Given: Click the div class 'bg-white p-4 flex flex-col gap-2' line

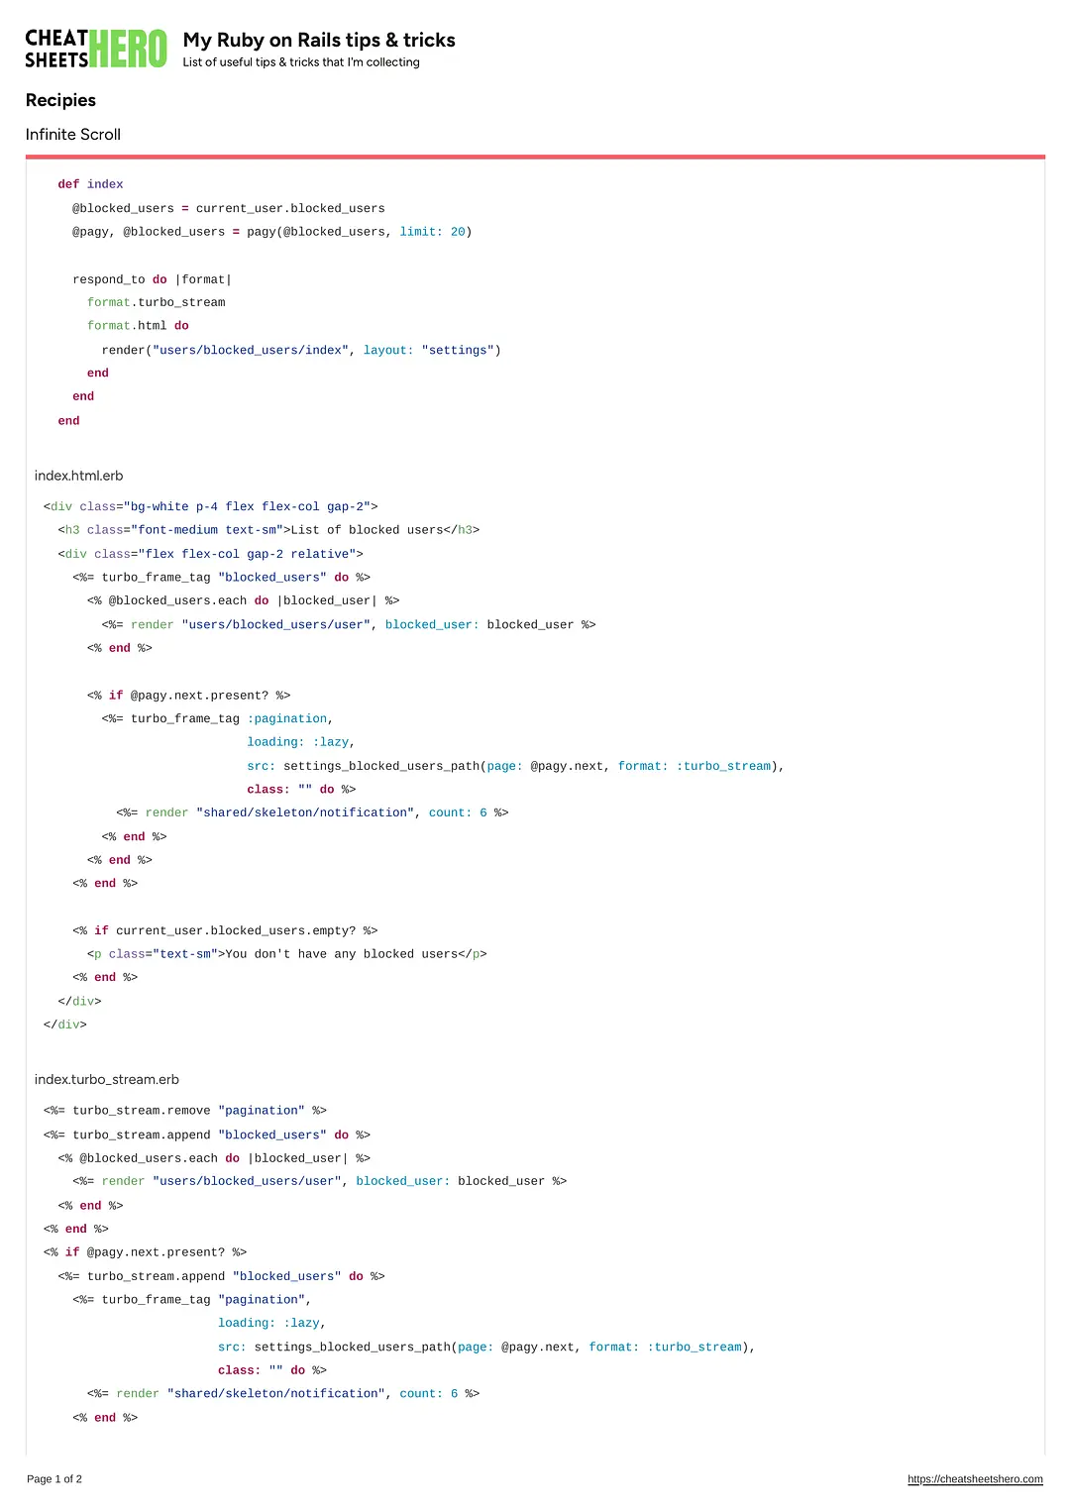Looking at the screenshot, I should click(x=210, y=506).
